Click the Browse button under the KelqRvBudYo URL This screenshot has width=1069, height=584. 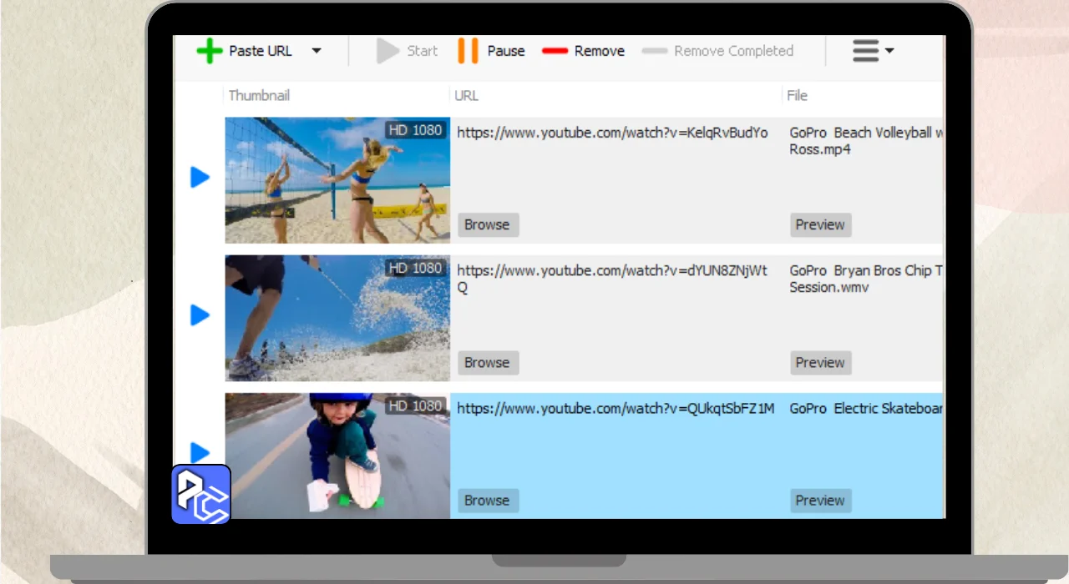click(488, 224)
